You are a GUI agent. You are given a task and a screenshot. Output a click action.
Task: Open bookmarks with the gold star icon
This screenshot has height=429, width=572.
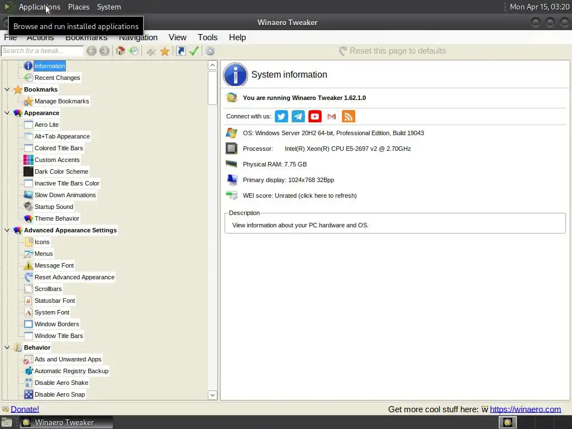[165, 51]
